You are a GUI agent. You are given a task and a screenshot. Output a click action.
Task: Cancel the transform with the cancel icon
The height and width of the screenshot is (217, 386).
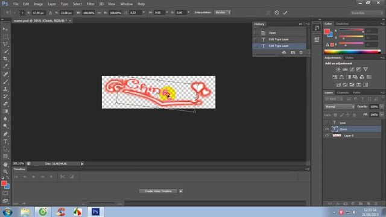coord(277,13)
